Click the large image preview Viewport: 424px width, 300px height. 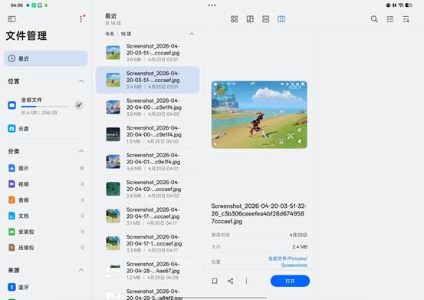tap(259, 114)
